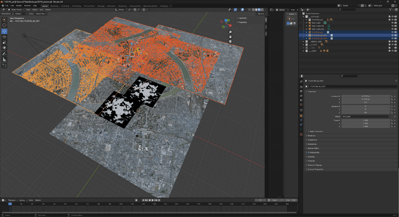Open the Output properties tab
This screenshot has height=217, width=399.
(x=301, y=91)
